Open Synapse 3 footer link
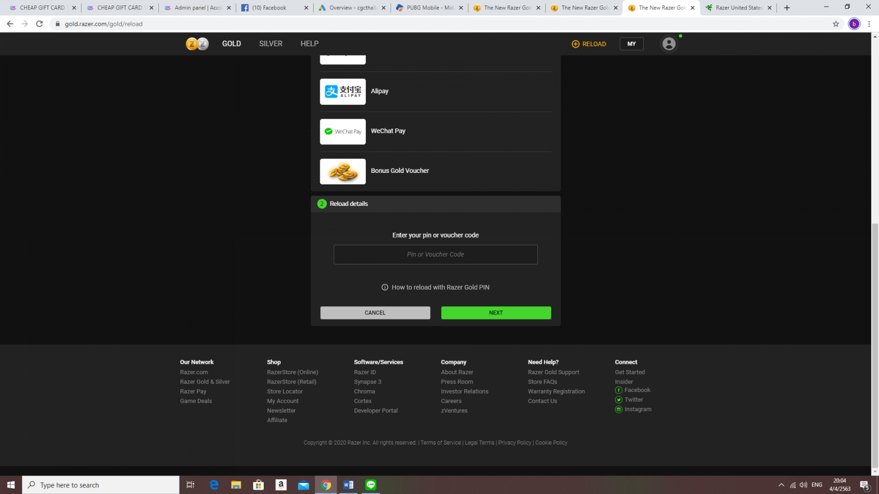Image resolution: width=879 pixels, height=494 pixels. [368, 382]
